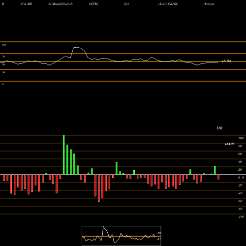Click the MR axis 20 label
This screenshot has height=246, width=246.
(x=240, y=170)
